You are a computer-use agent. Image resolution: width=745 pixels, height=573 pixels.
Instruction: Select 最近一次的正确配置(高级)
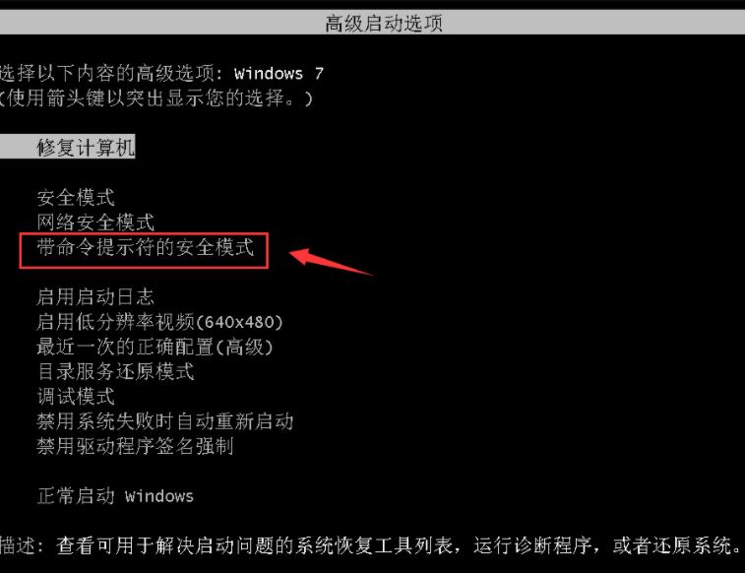[155, 347]
